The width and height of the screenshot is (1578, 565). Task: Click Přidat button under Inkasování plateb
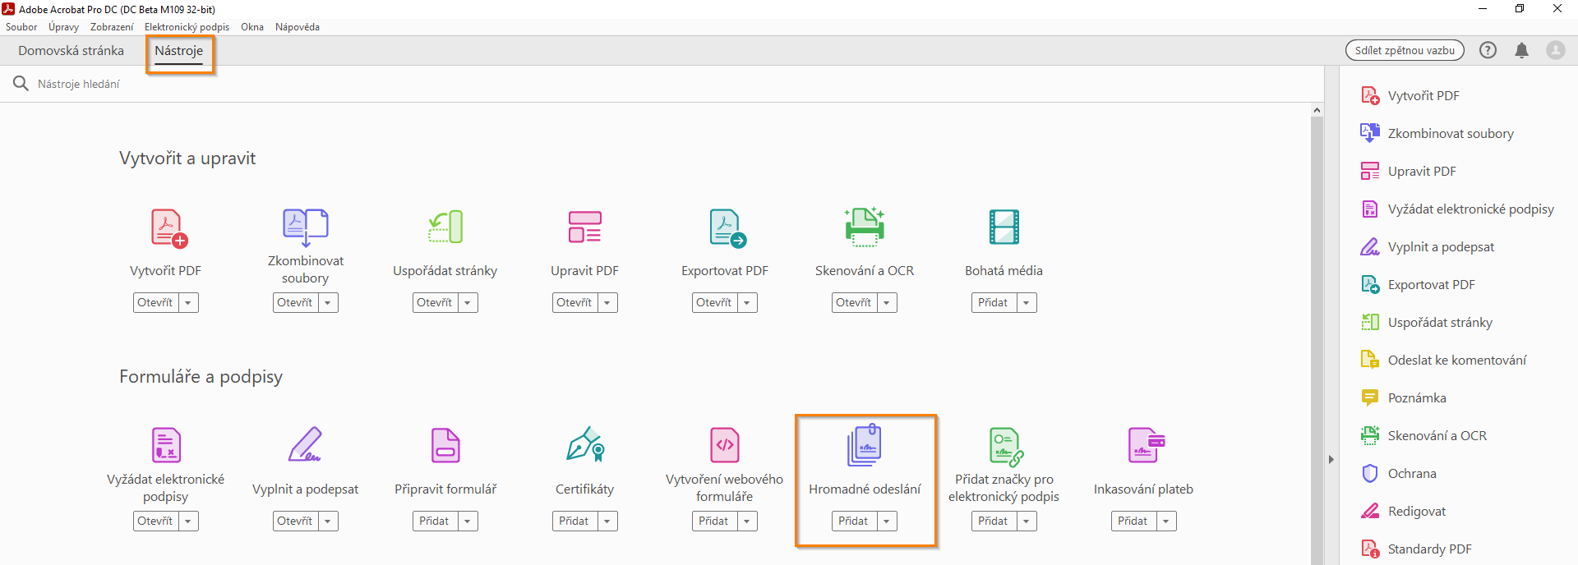point(1134,521)
